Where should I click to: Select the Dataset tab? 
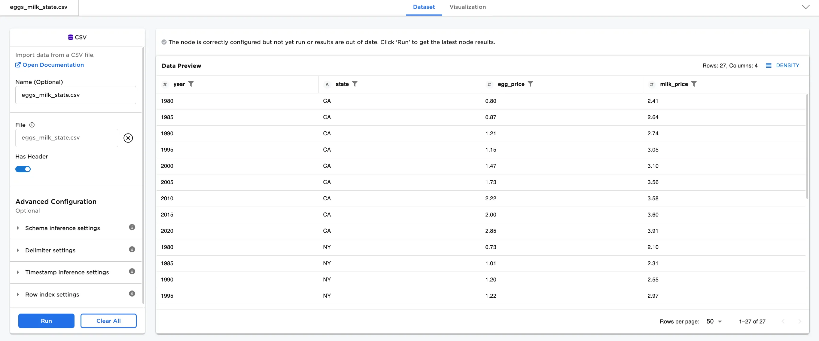[424, 7]
